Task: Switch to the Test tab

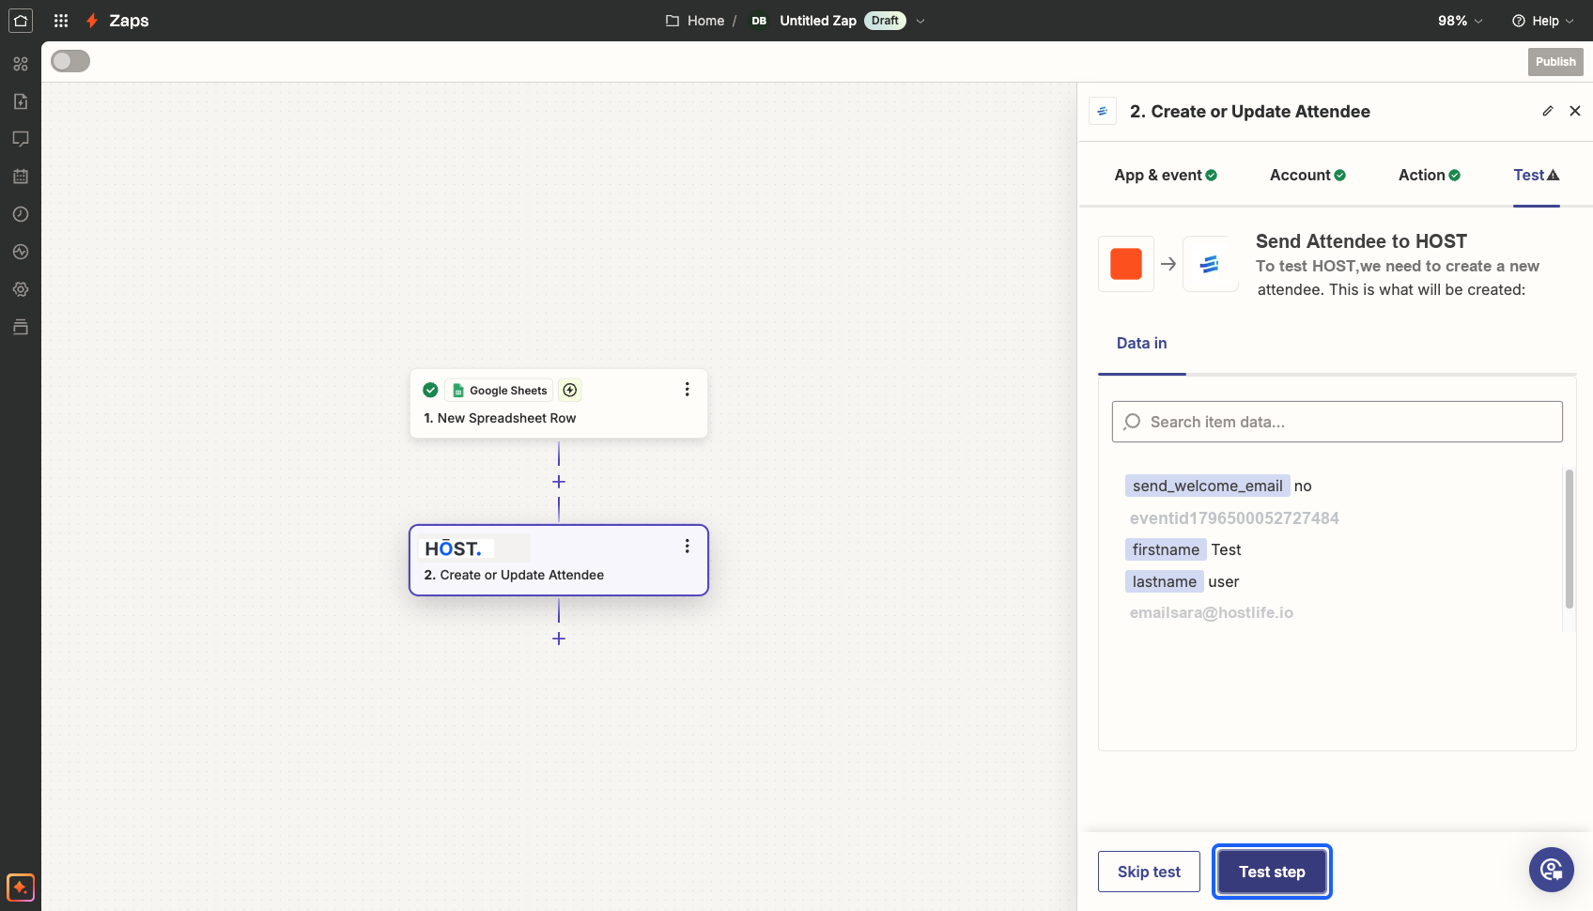Action: tap(1537, 175)
